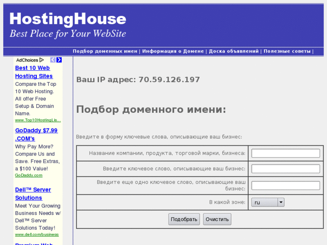Click the IP address 70.59.126.197 text

tap(169, 80)
